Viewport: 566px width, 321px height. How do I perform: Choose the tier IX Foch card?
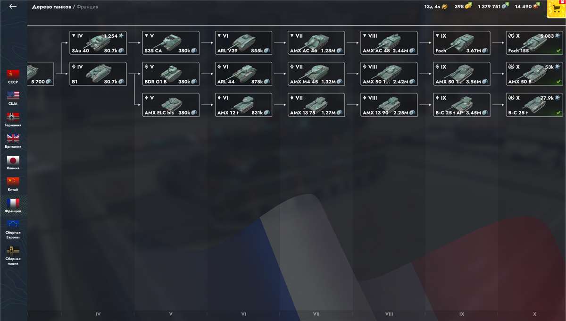462,42
